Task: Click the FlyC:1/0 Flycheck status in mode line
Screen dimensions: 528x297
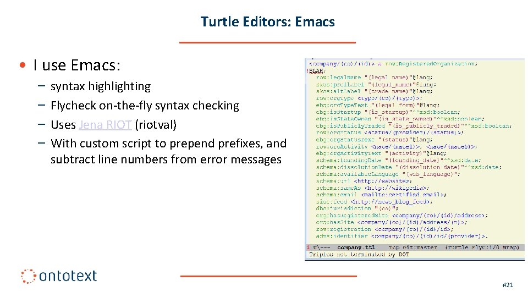Action: coord(486,248)
